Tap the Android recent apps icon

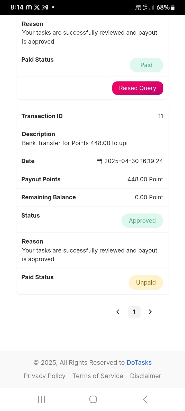coord(41,399)
